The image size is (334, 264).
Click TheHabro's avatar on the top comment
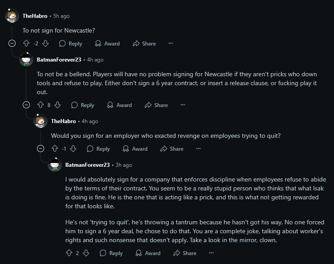[x=12, y=16]
